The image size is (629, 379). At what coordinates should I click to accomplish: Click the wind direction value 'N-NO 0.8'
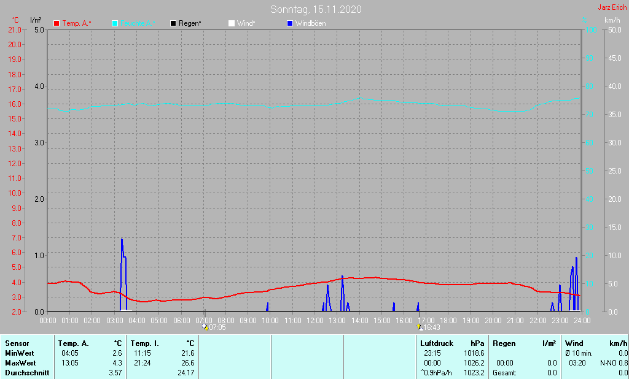click(x=614, y=363)
